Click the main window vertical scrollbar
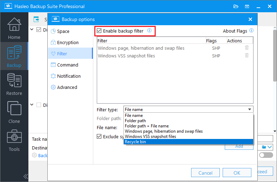Viewport: 277px width, 182px height. click(x=275, y=55)
